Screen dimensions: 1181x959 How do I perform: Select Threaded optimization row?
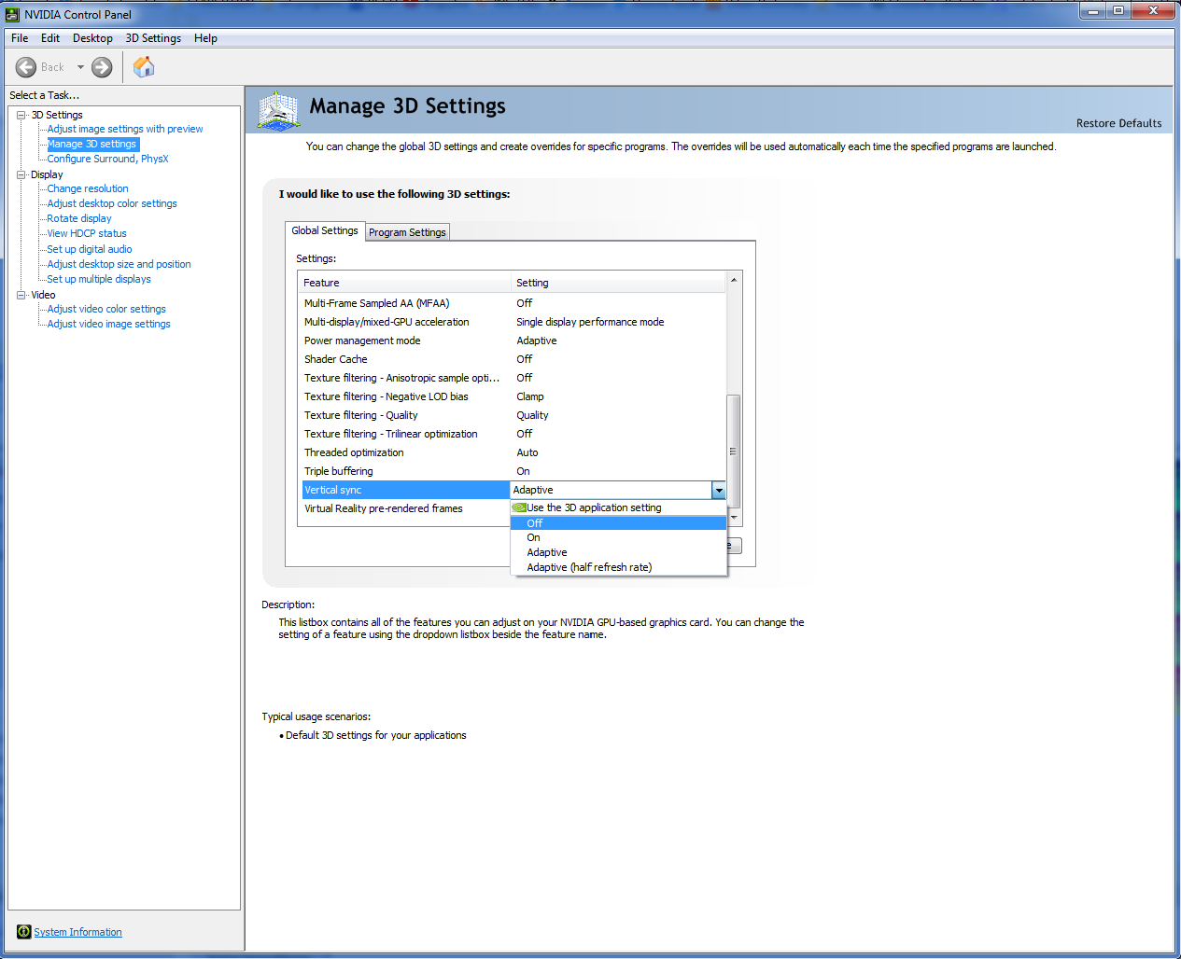(x=512, y=452)
